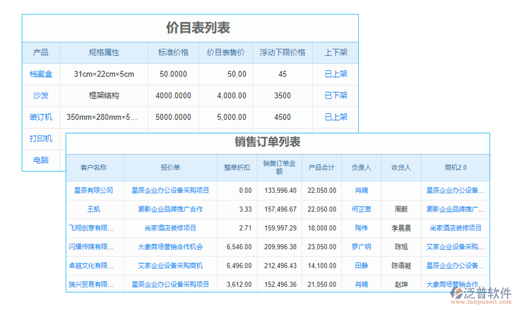Open the 艾家企业设备采购商机 quote
Screen dimensions: 517x310
tap(170, 266)
